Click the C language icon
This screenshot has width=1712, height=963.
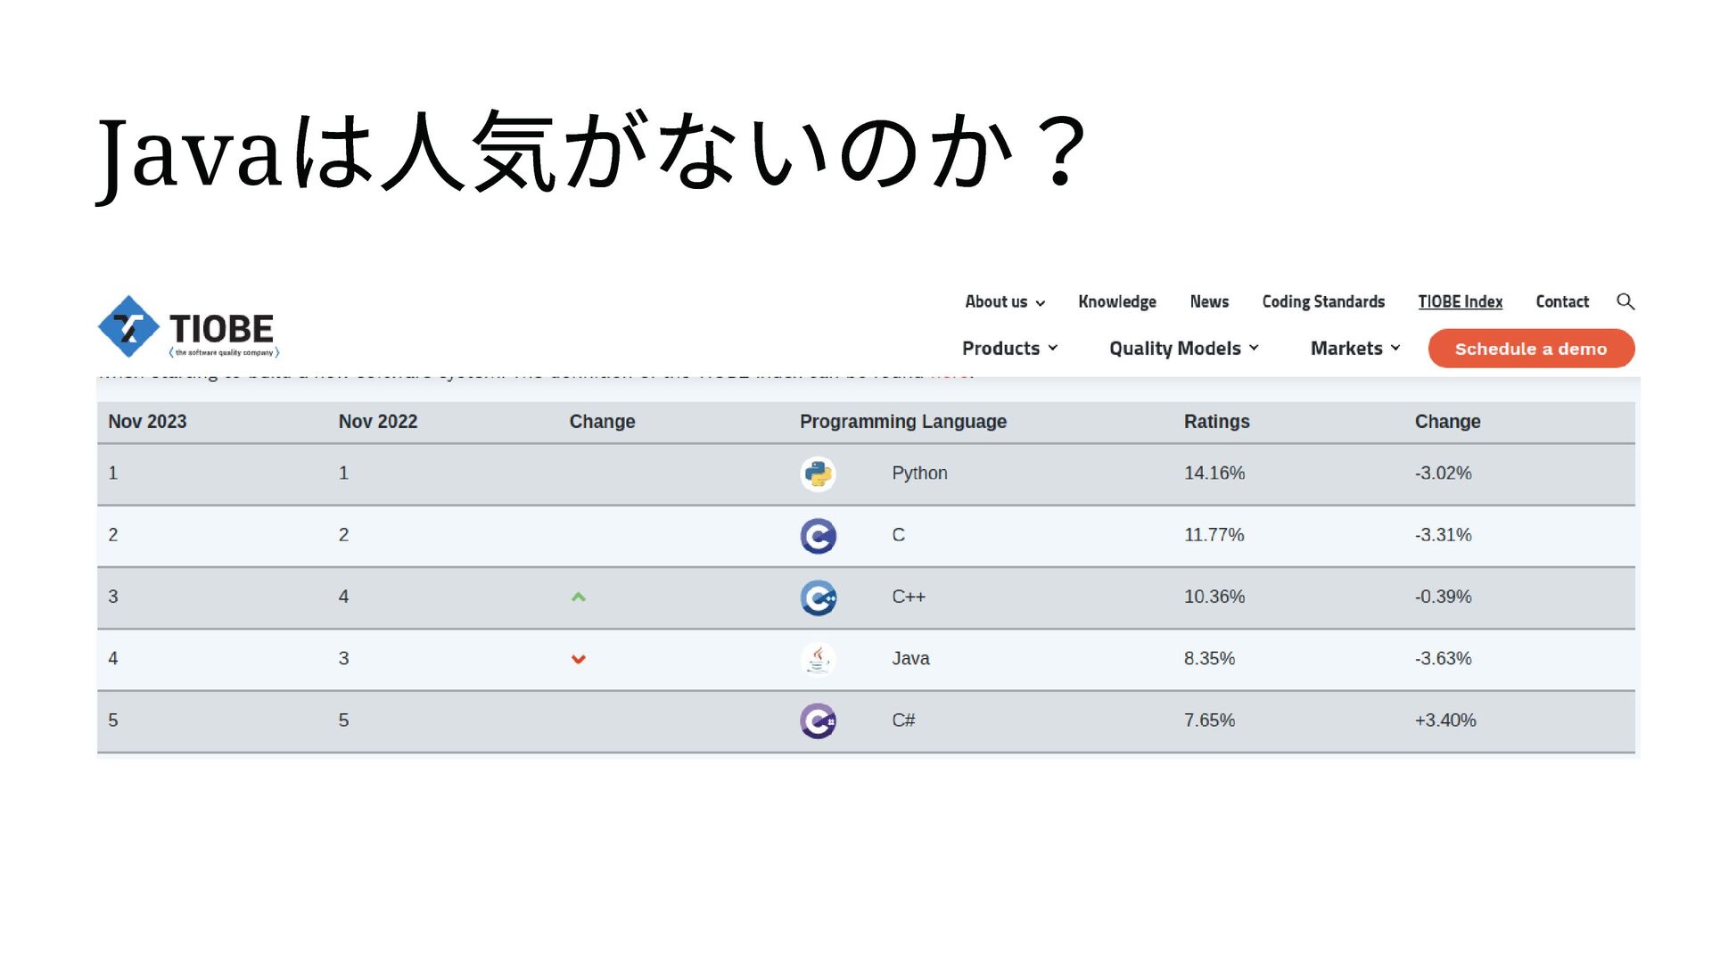coord(818,536)
